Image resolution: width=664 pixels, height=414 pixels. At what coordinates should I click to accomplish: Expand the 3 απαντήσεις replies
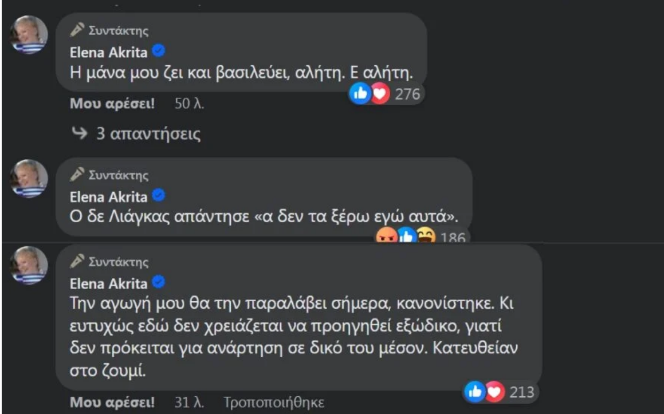pyautogui.click(x=136, y=135)
